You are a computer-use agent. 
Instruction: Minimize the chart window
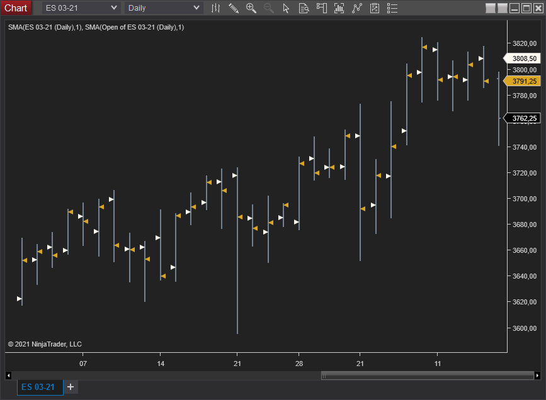click(x=515, y=8)
